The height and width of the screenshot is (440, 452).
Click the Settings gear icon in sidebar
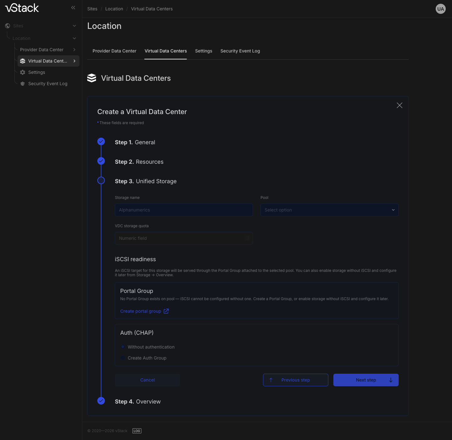click(23, 72)
